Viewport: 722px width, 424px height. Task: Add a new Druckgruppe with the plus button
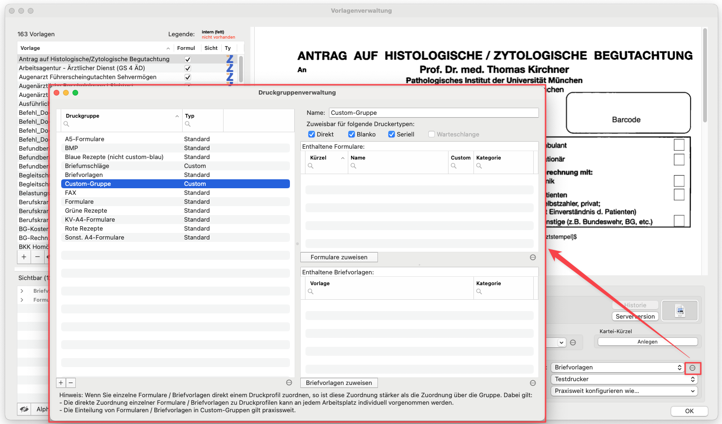[61, 383]
